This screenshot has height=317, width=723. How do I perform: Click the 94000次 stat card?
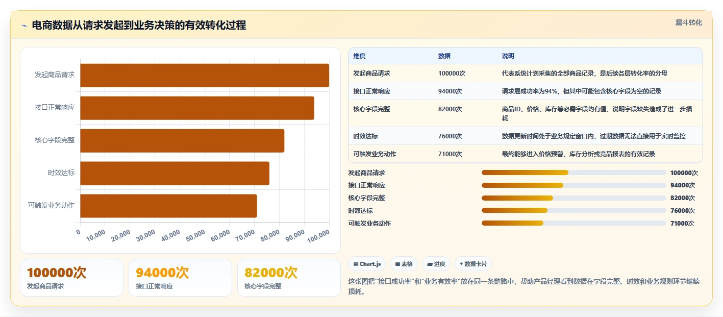pyautogui.click(x=180, y=278)
